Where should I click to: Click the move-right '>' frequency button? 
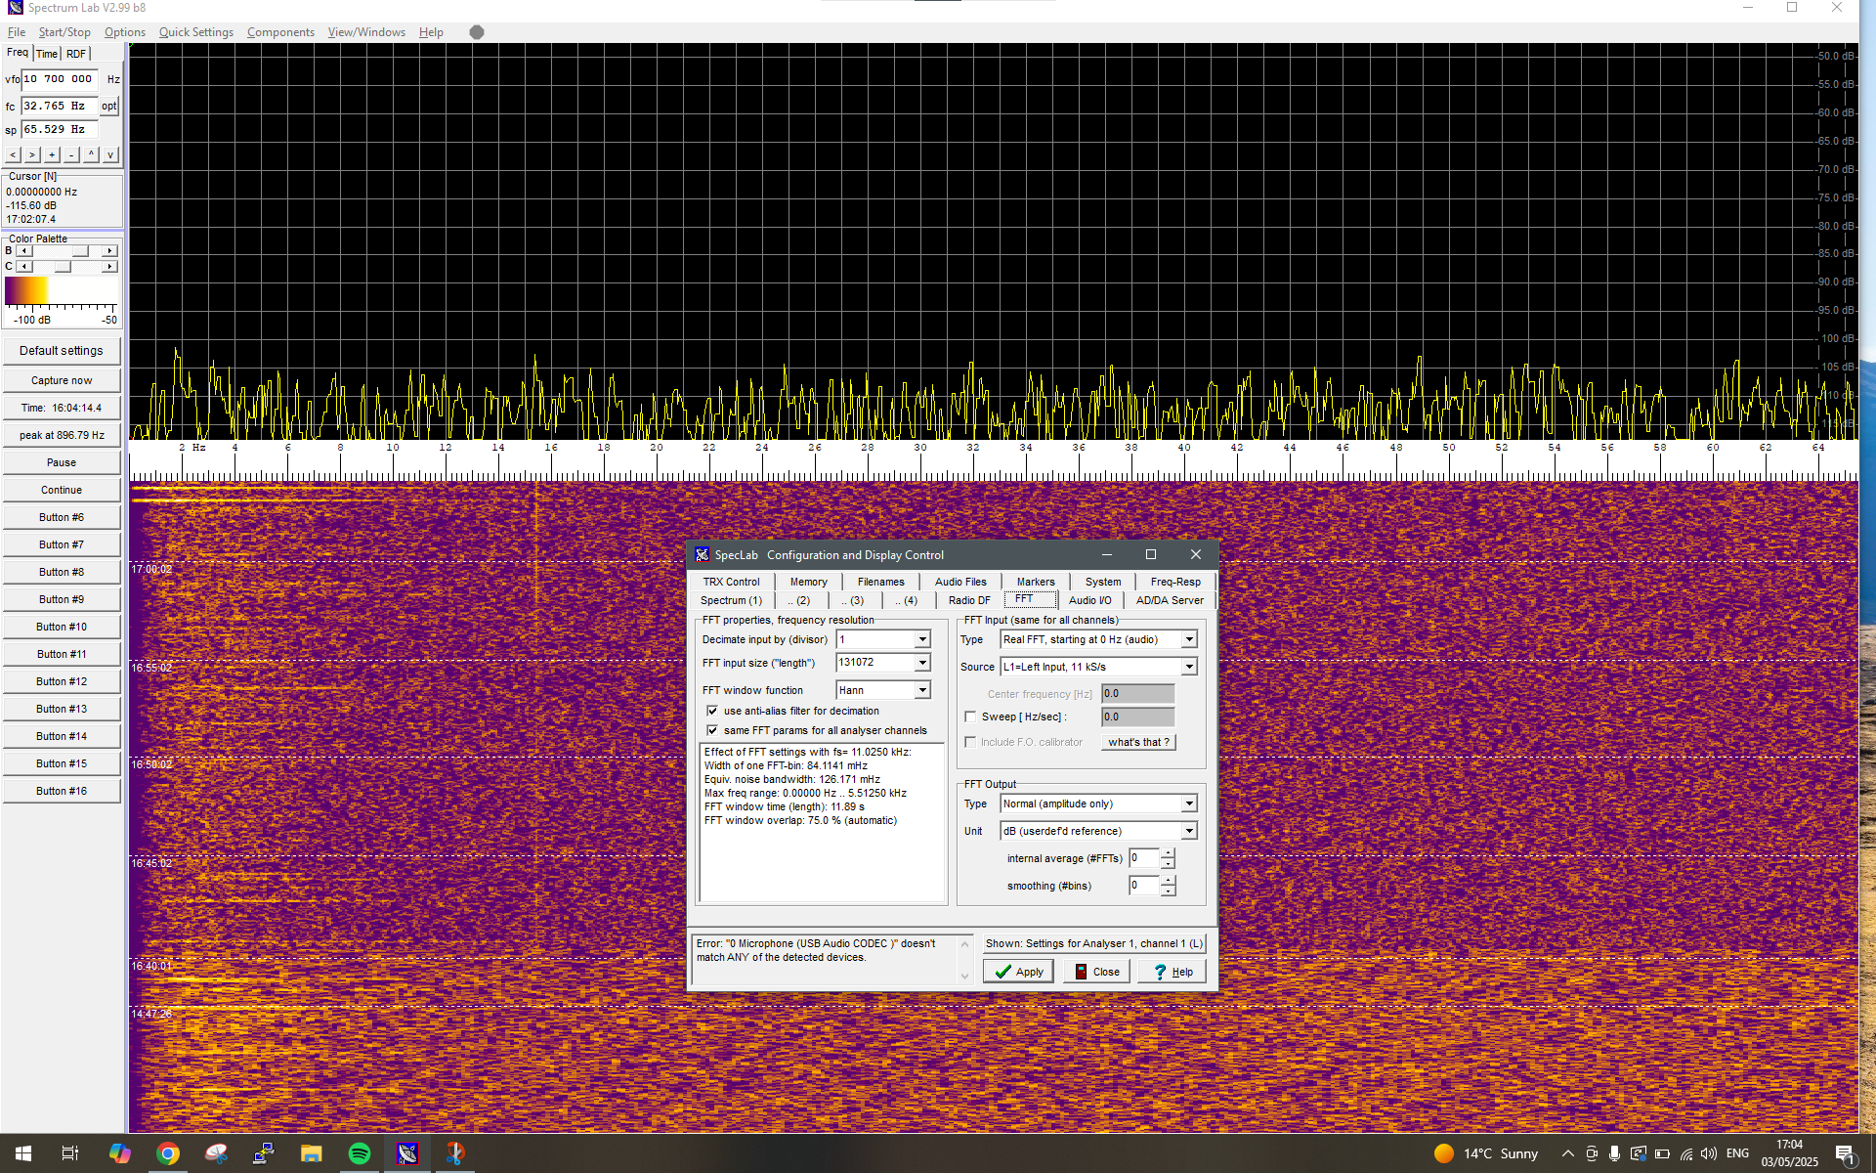[x=32, y=154]
